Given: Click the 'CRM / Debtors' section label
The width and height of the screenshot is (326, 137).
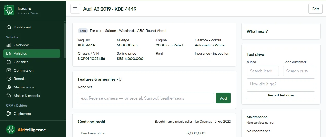Looking at the screenshot, I should 17,106.
